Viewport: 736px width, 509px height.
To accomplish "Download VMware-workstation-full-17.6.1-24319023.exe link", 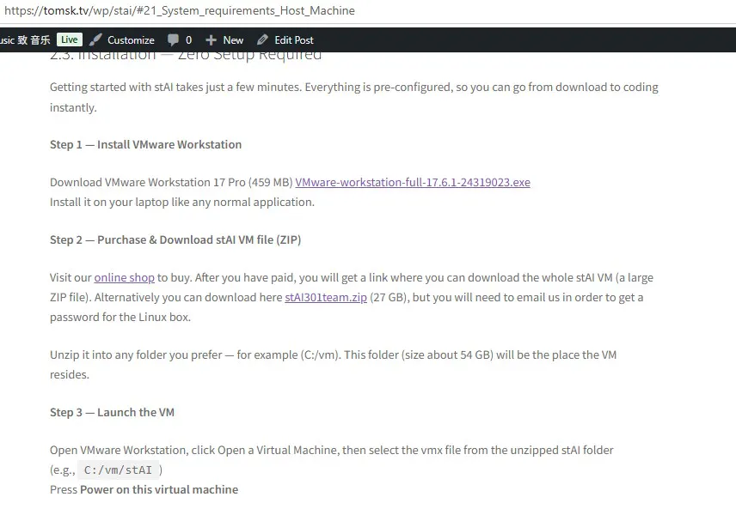I will [x=413, y=182].
